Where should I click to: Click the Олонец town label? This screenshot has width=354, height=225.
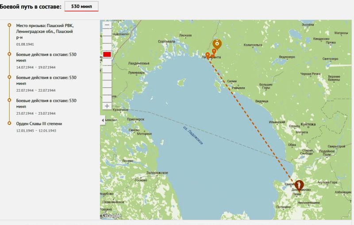[x=294, y=126]
